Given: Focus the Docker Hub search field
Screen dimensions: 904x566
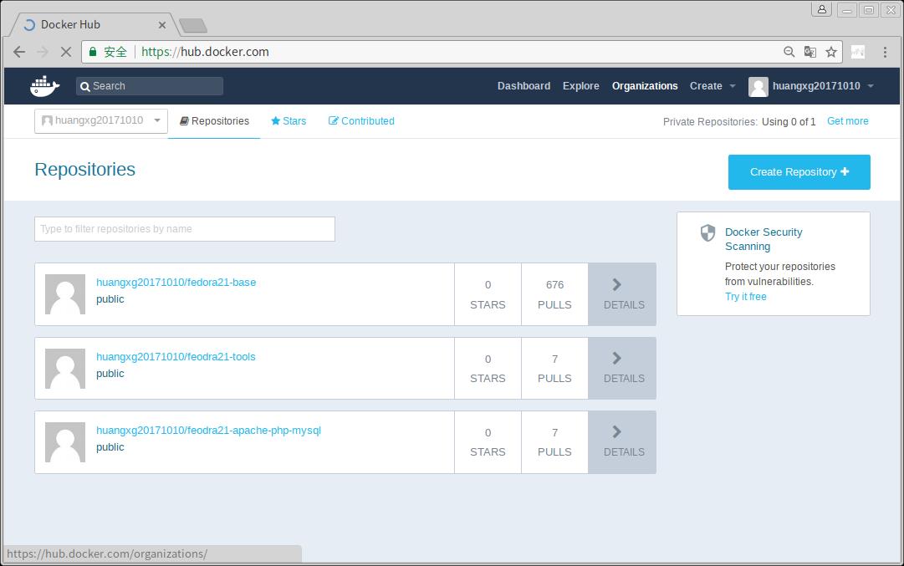Looking at the screenshot, I should (150, 86).
